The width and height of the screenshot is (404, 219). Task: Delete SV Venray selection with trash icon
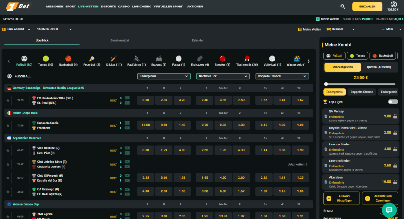(x=325, y=116)
